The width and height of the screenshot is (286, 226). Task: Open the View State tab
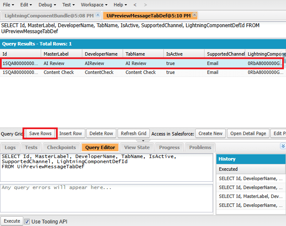pyautogui.click(x=137, y=147)
